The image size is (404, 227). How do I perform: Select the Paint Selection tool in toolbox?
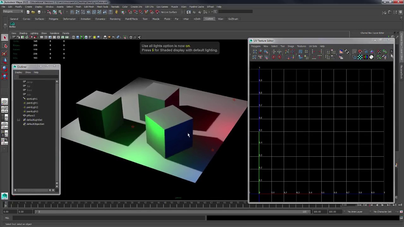click(5, 53)
